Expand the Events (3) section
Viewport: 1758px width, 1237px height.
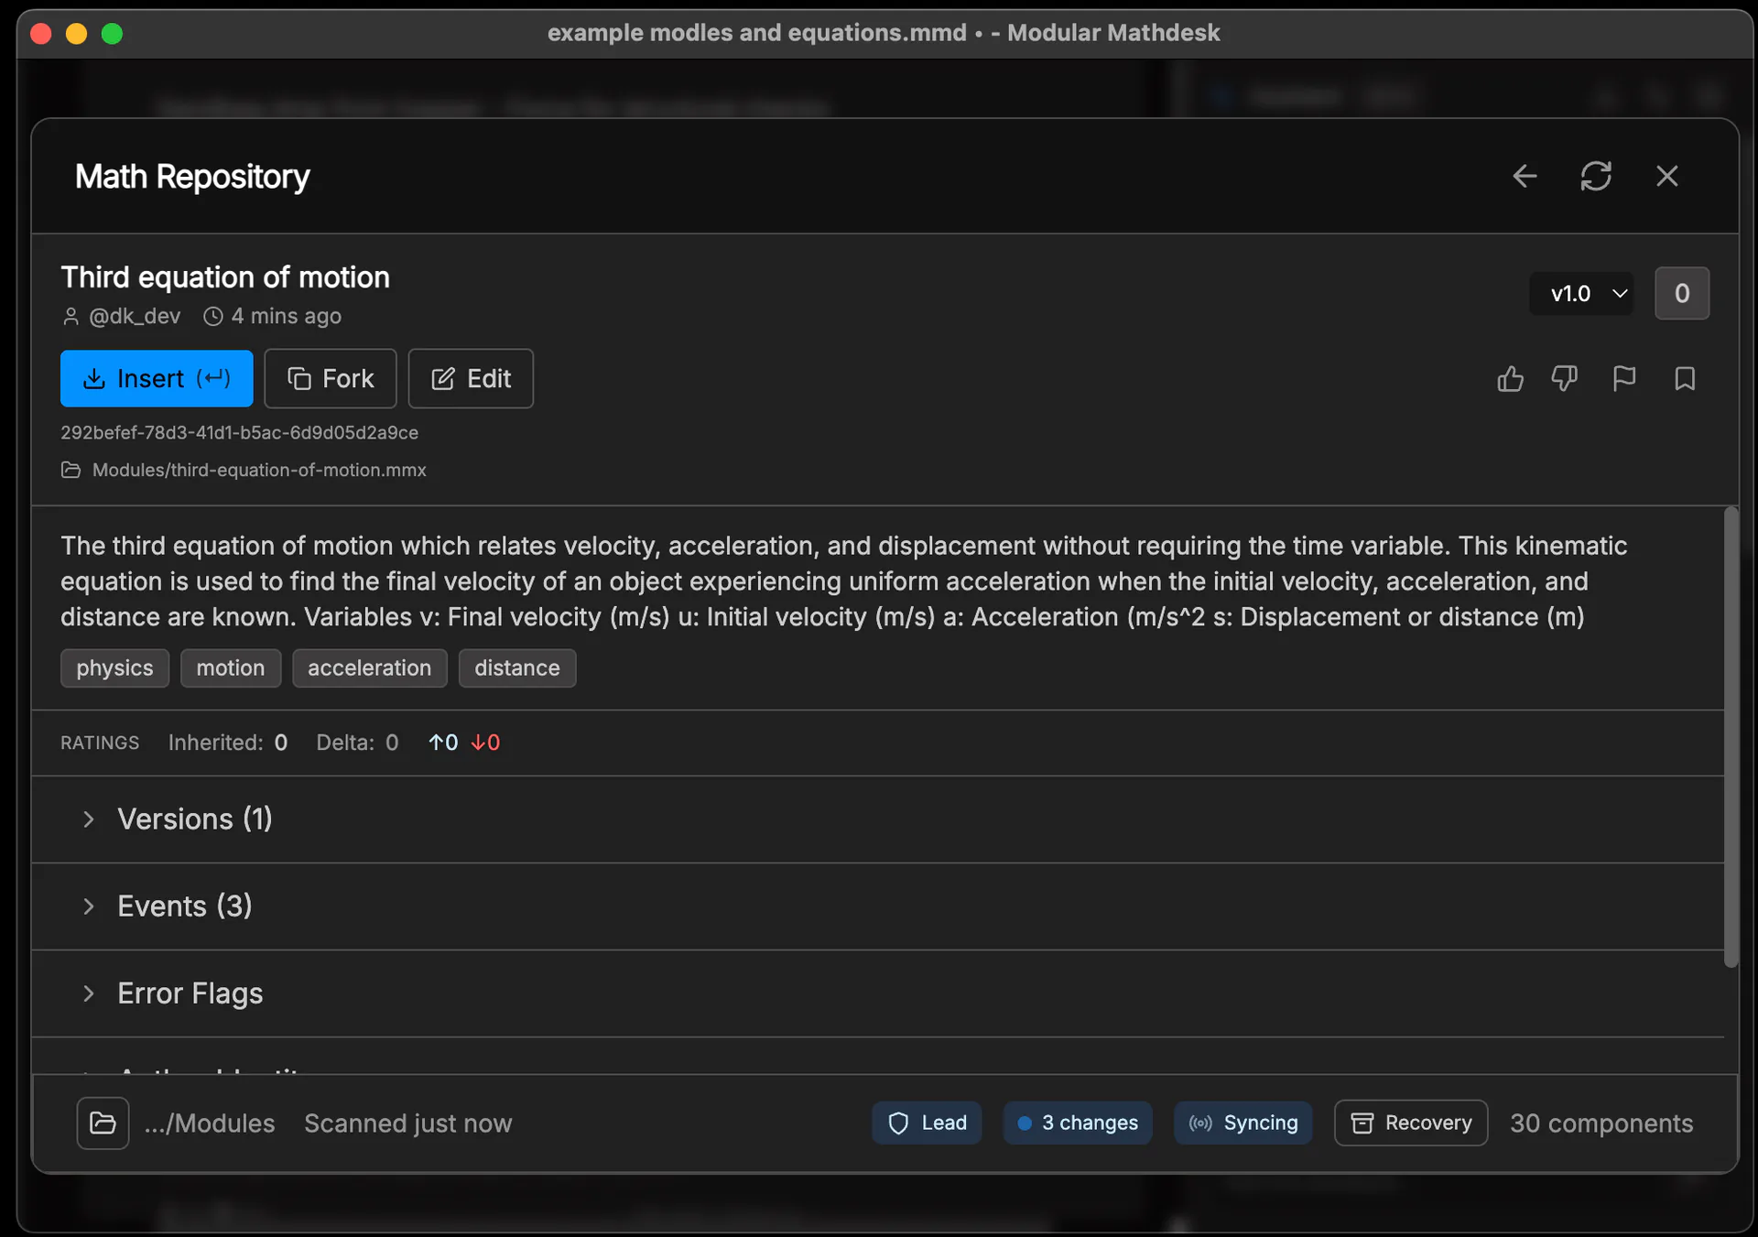tap(878, 906)
